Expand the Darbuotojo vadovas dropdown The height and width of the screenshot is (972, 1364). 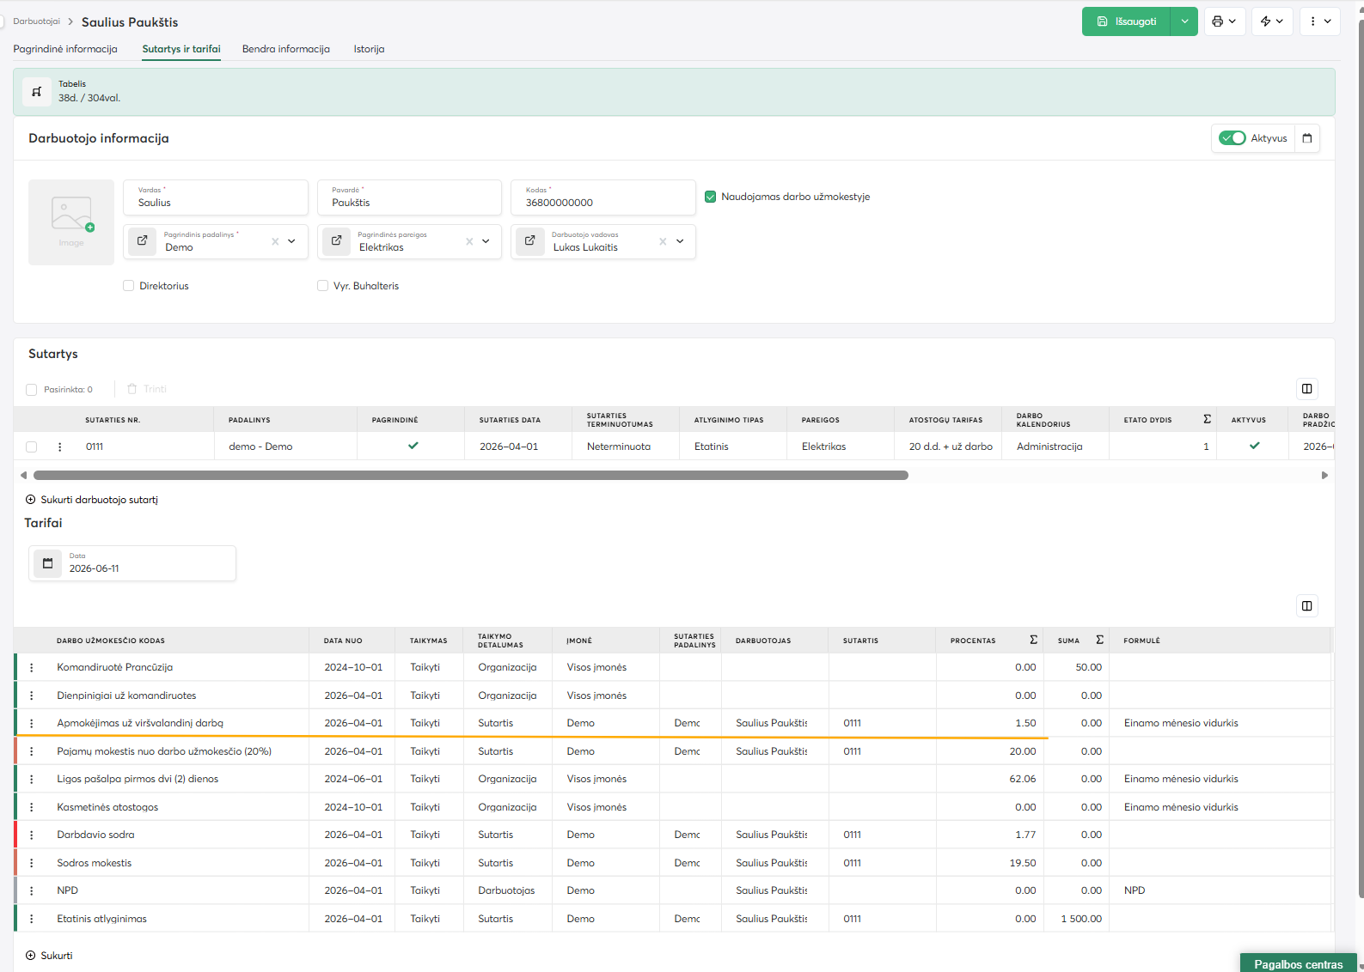(x=680, y=241)
